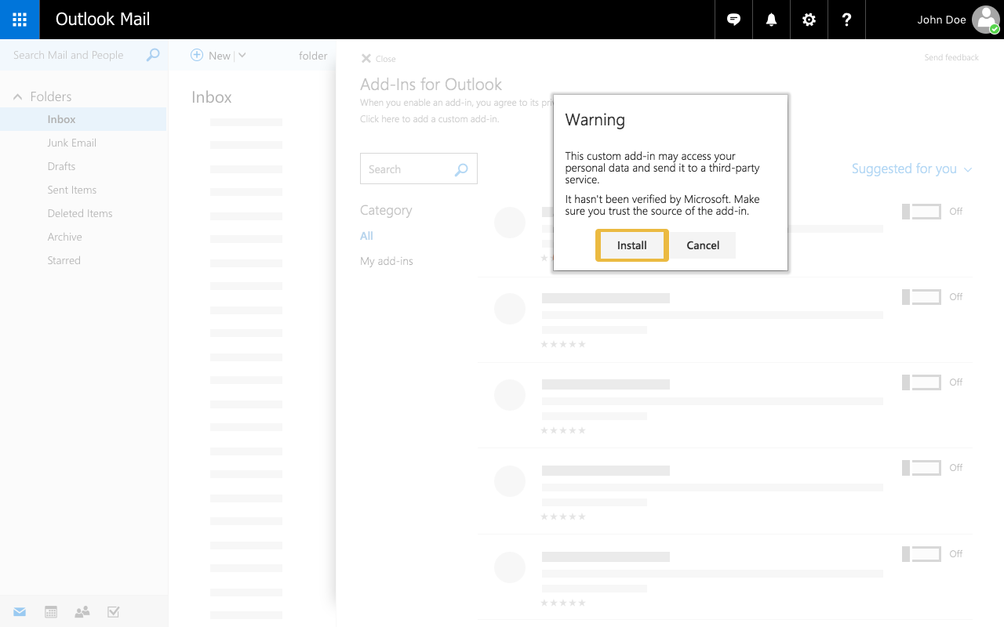Screen dimensions: 1004x627
Task: Open the settings gear
Action: pos(809,20)
